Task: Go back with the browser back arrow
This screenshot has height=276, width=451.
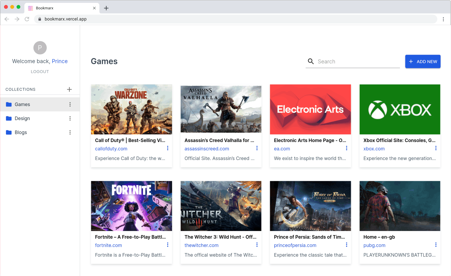Action: pos(7,19)
